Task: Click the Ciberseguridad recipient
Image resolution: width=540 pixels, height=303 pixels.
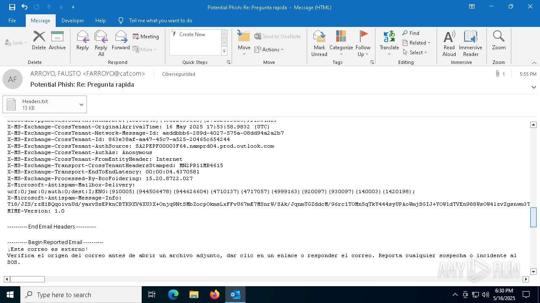Action: click(x=178, y=74)
